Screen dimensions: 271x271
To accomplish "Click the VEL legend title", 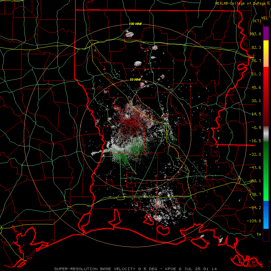I will click(264, 18).
